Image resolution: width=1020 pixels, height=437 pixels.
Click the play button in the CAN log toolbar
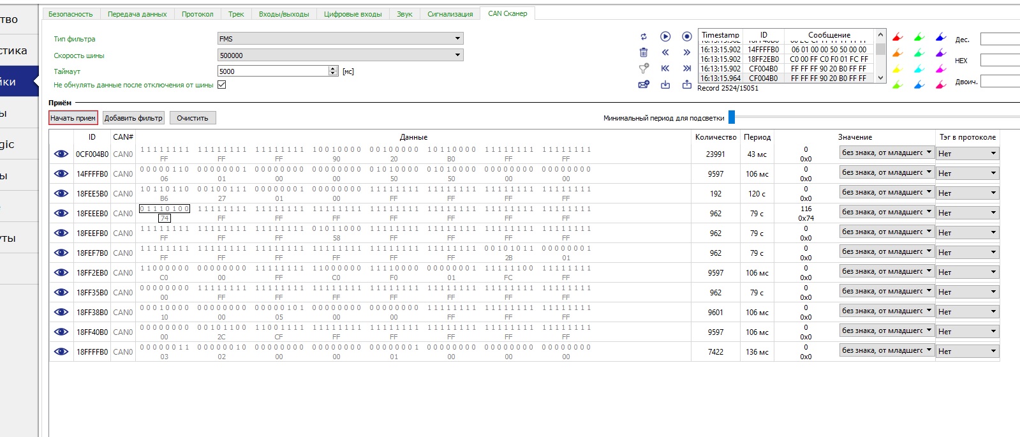click(x=665, y=36)
